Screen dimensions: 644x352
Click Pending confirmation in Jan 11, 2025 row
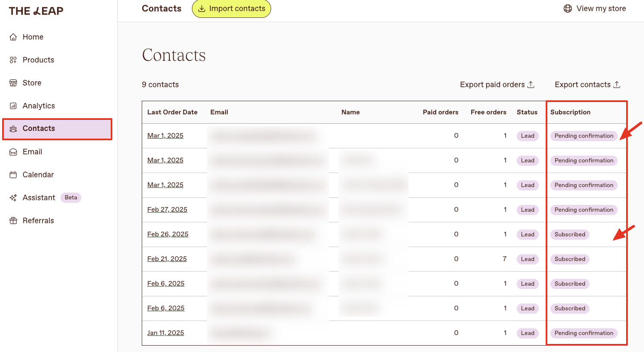[x=584, y=333]
